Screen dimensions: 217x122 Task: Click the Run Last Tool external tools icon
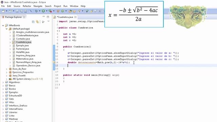[x=51, y=11]
